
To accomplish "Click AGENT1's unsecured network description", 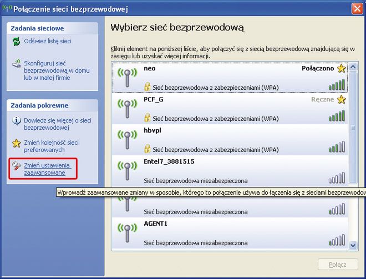I will [x=196, y=243].
